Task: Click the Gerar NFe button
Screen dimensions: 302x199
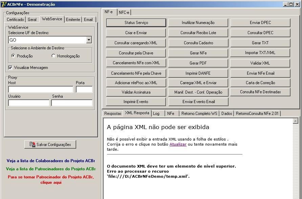Action: (198, 53)
